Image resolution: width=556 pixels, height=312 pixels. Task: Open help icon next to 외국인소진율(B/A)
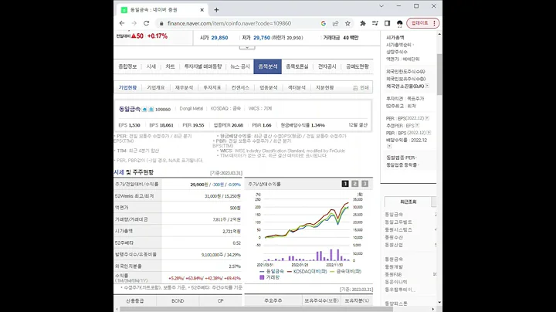tap(427, 86)
